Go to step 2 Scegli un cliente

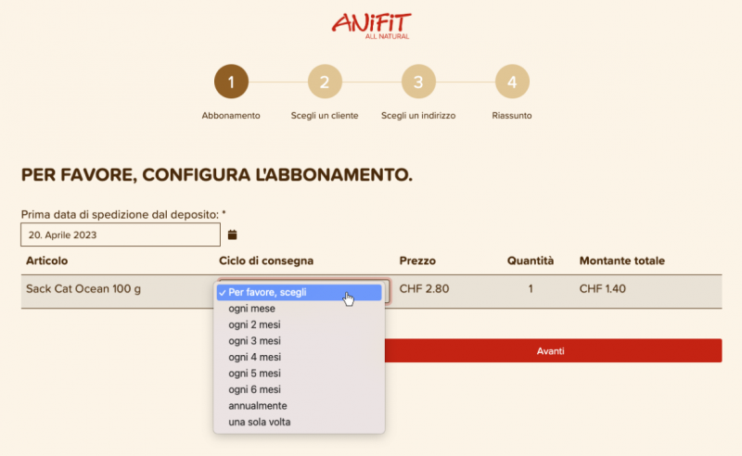pos(325,82)
